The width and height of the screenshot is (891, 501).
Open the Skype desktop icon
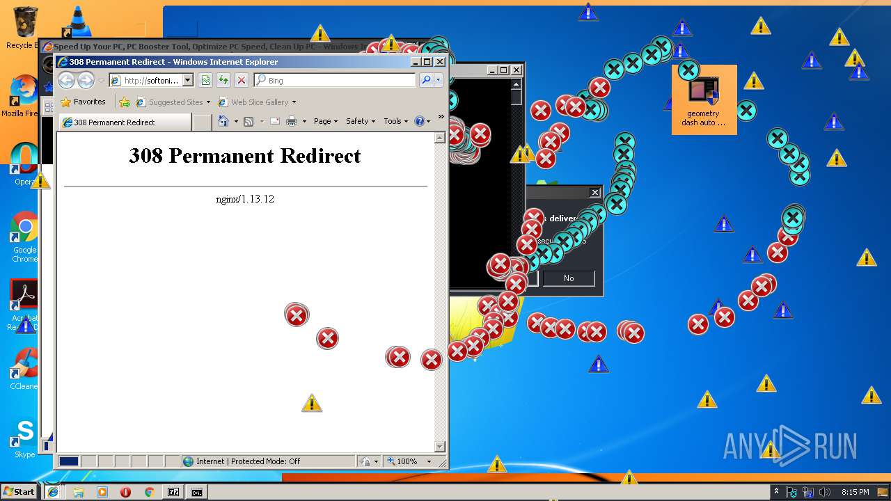[x=24, y=437]
